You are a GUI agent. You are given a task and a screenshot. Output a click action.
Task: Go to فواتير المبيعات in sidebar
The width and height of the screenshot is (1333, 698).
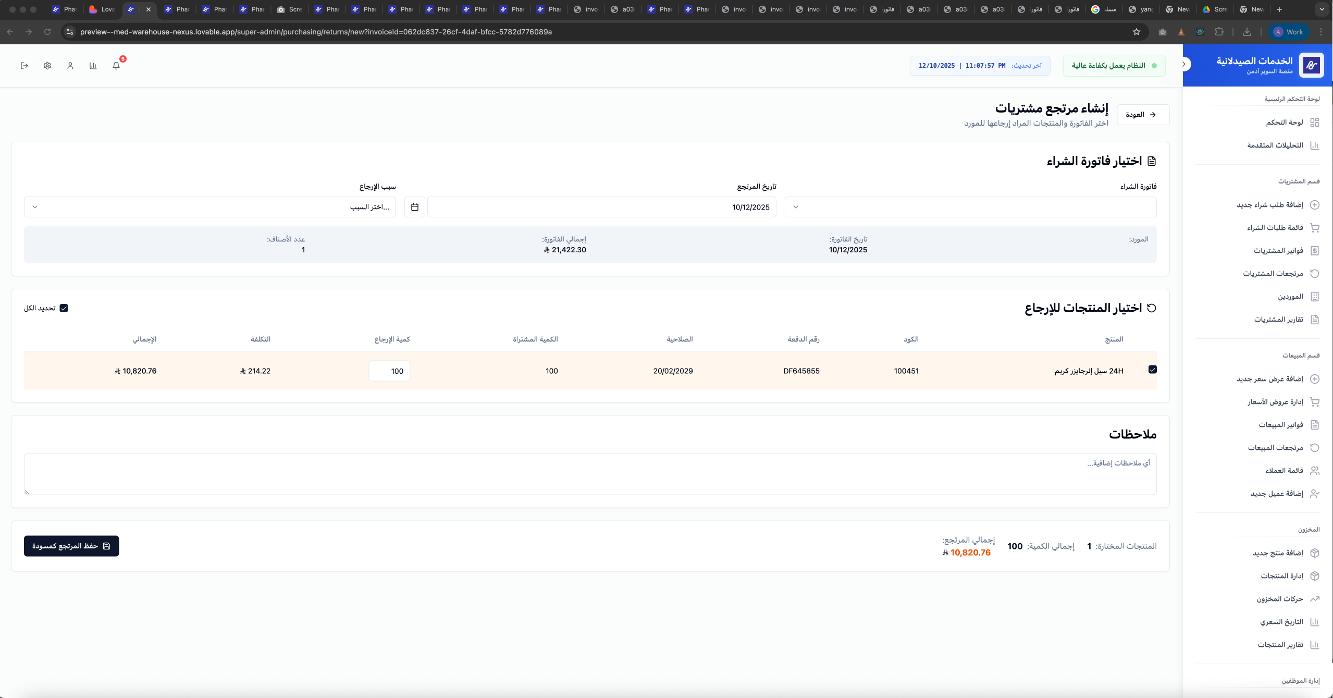click(1288, 425)
